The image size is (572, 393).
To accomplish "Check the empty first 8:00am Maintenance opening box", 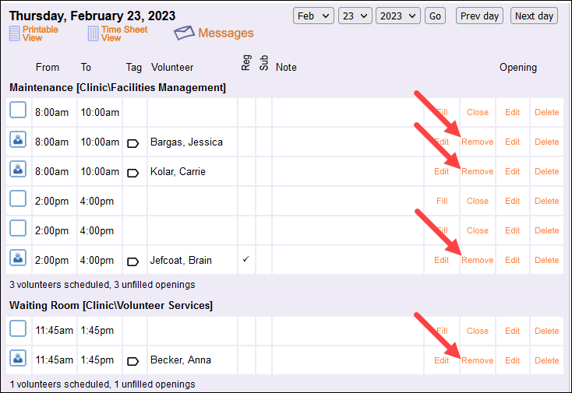I will coord(18,111).
